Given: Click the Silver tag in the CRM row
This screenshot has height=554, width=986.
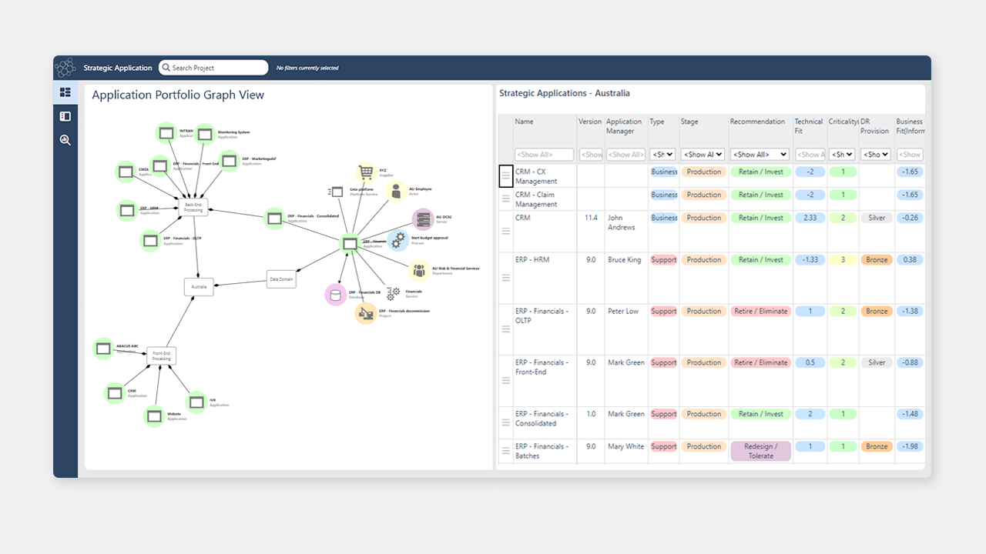Looking at the screenshot, I should pyautogui.click(x=877, y=219).
